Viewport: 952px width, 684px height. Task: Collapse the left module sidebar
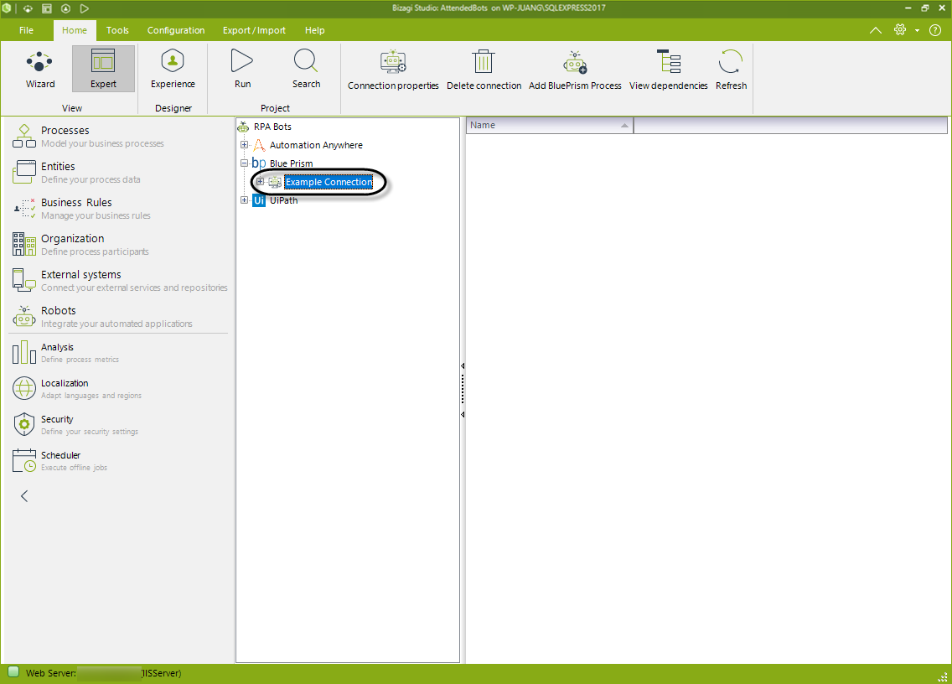(x=24, y=496)
